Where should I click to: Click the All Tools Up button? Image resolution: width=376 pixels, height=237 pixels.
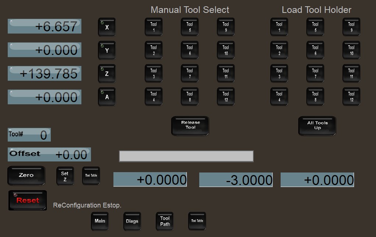317,126
